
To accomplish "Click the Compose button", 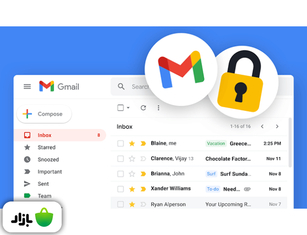I will 44,114.
